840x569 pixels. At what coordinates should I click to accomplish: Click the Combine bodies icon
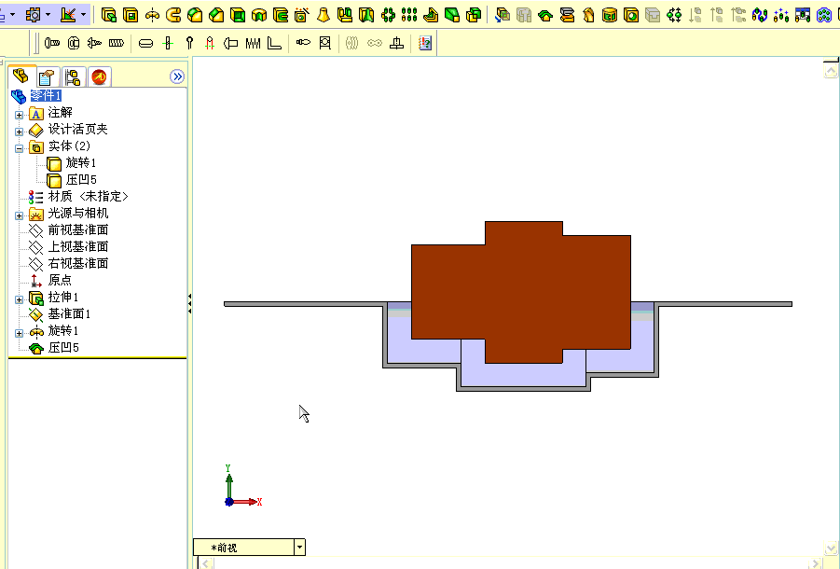(x=474, y=15)
